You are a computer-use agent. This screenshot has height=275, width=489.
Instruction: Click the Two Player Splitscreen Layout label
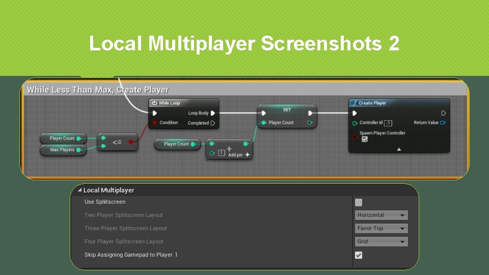tap(123, 215)
